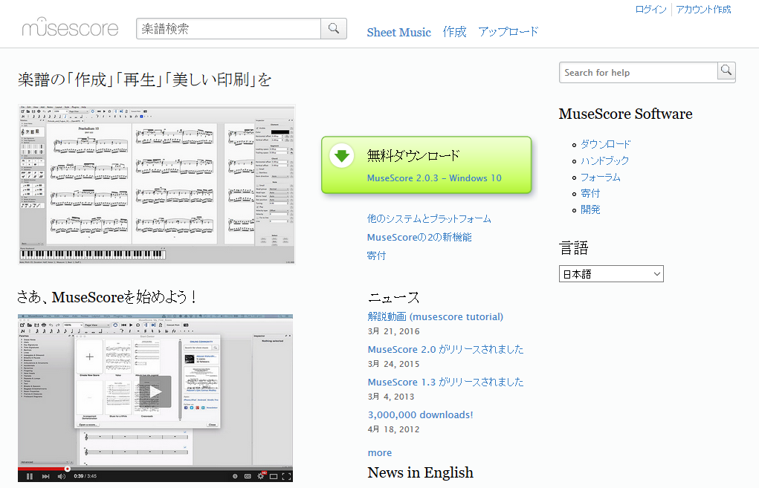Open video settings gear icon
759x488 pixels.
pyautogui.click(x=261, y=476)
